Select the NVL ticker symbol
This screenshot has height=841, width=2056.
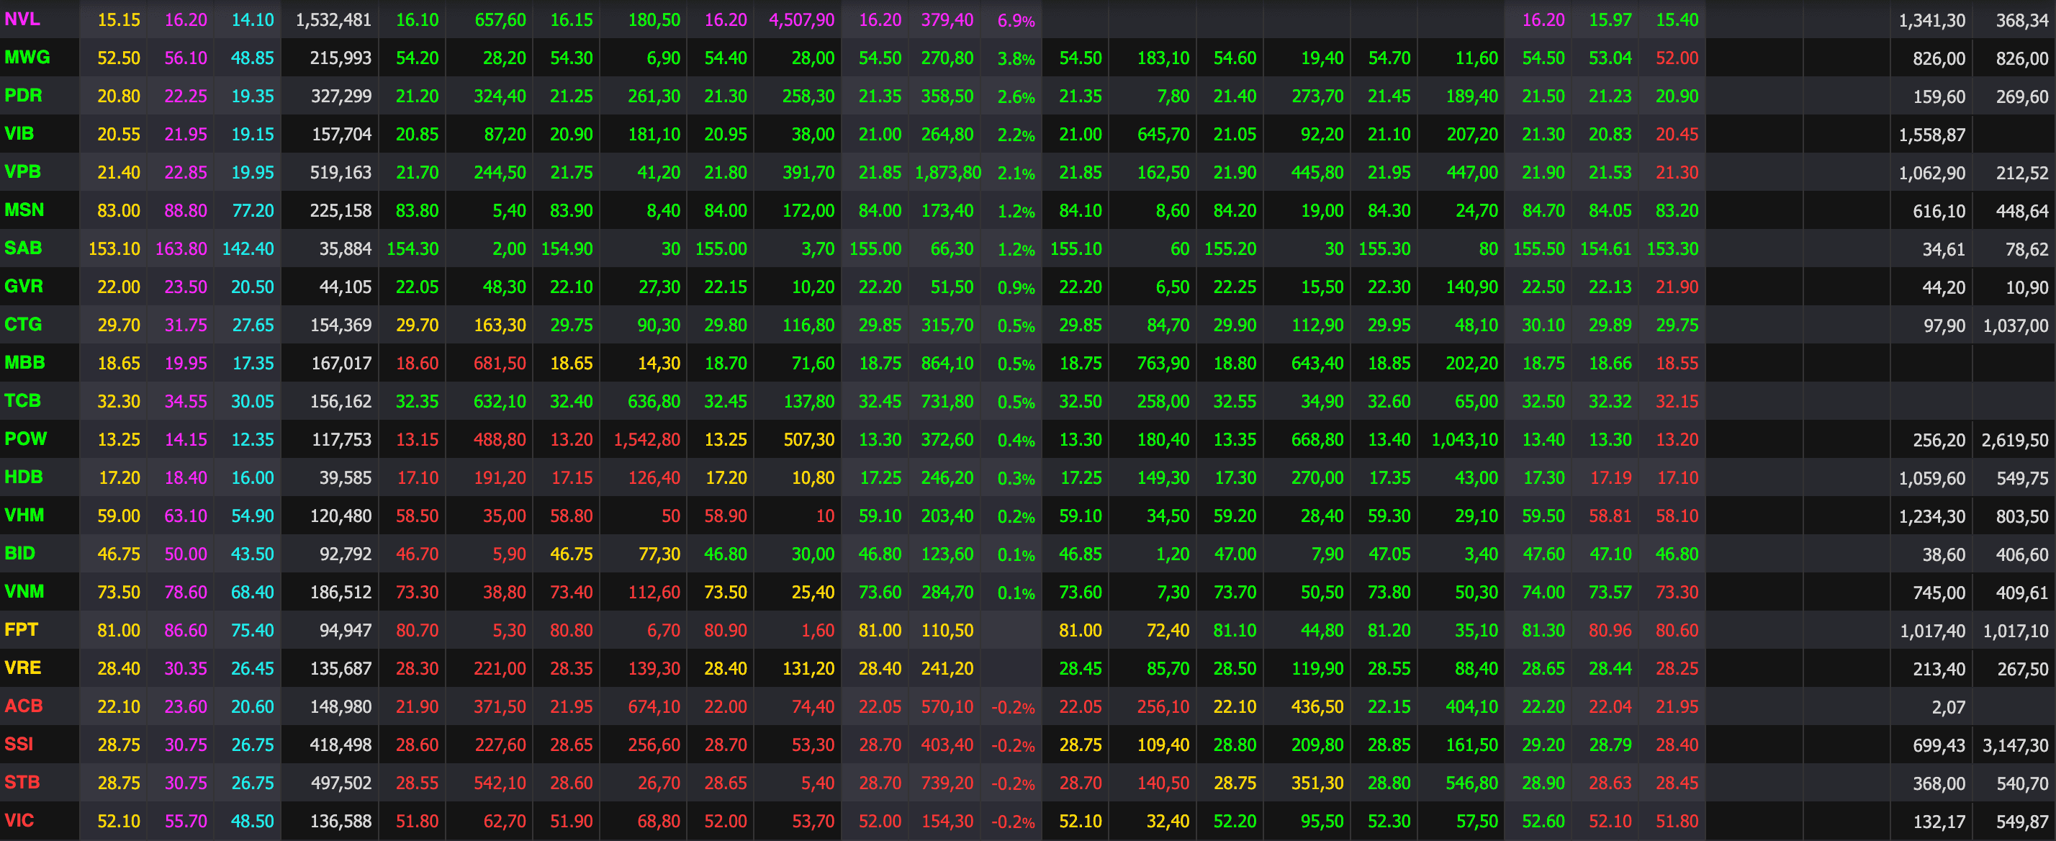(x=22, y=19)
